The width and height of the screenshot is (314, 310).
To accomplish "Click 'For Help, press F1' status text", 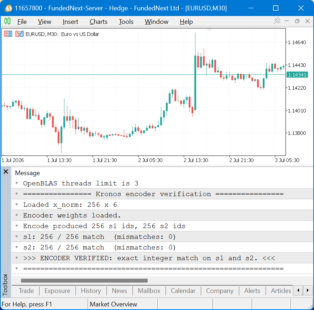I will 27,304.
